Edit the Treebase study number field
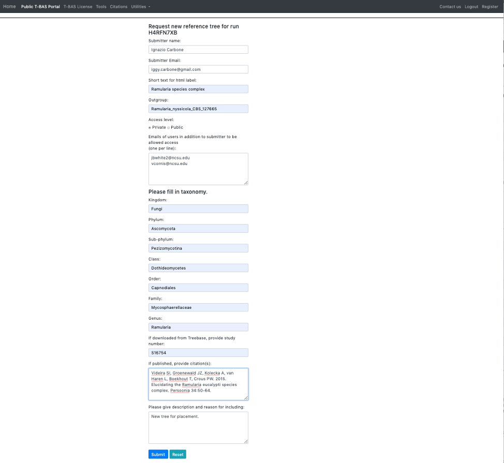This screenshot has width=504, height=463. [x=198, y=353]
